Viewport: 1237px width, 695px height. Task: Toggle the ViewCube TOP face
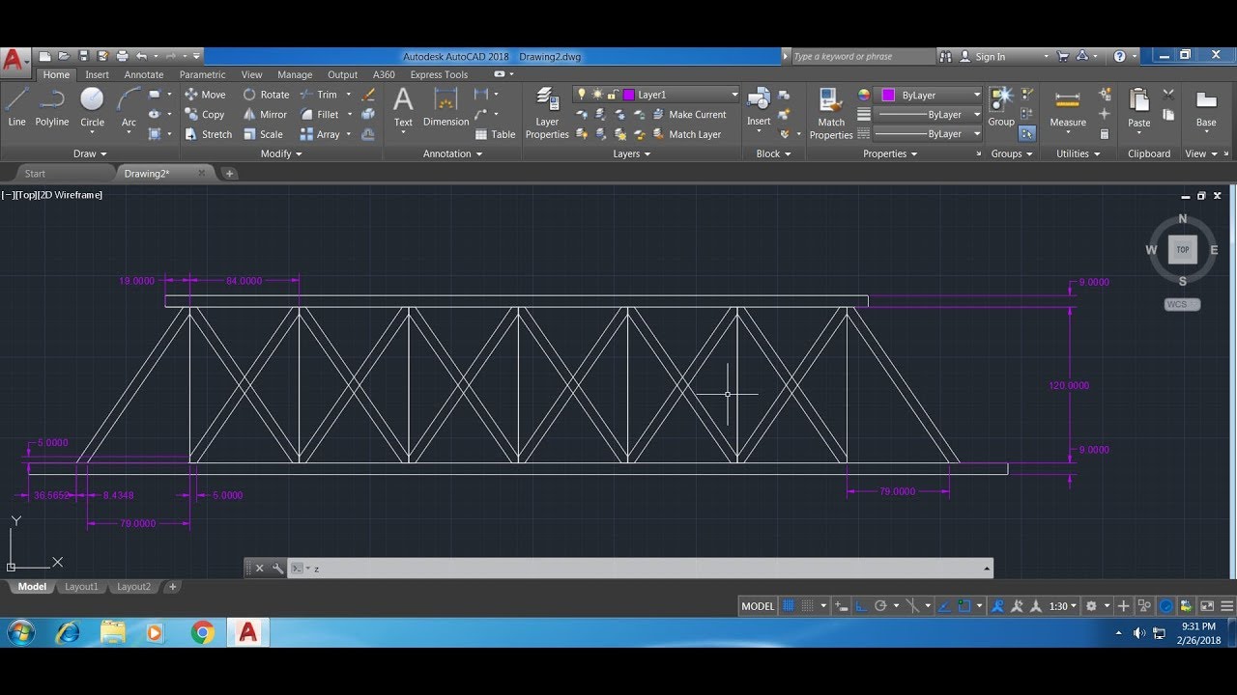click(1183, 250)
